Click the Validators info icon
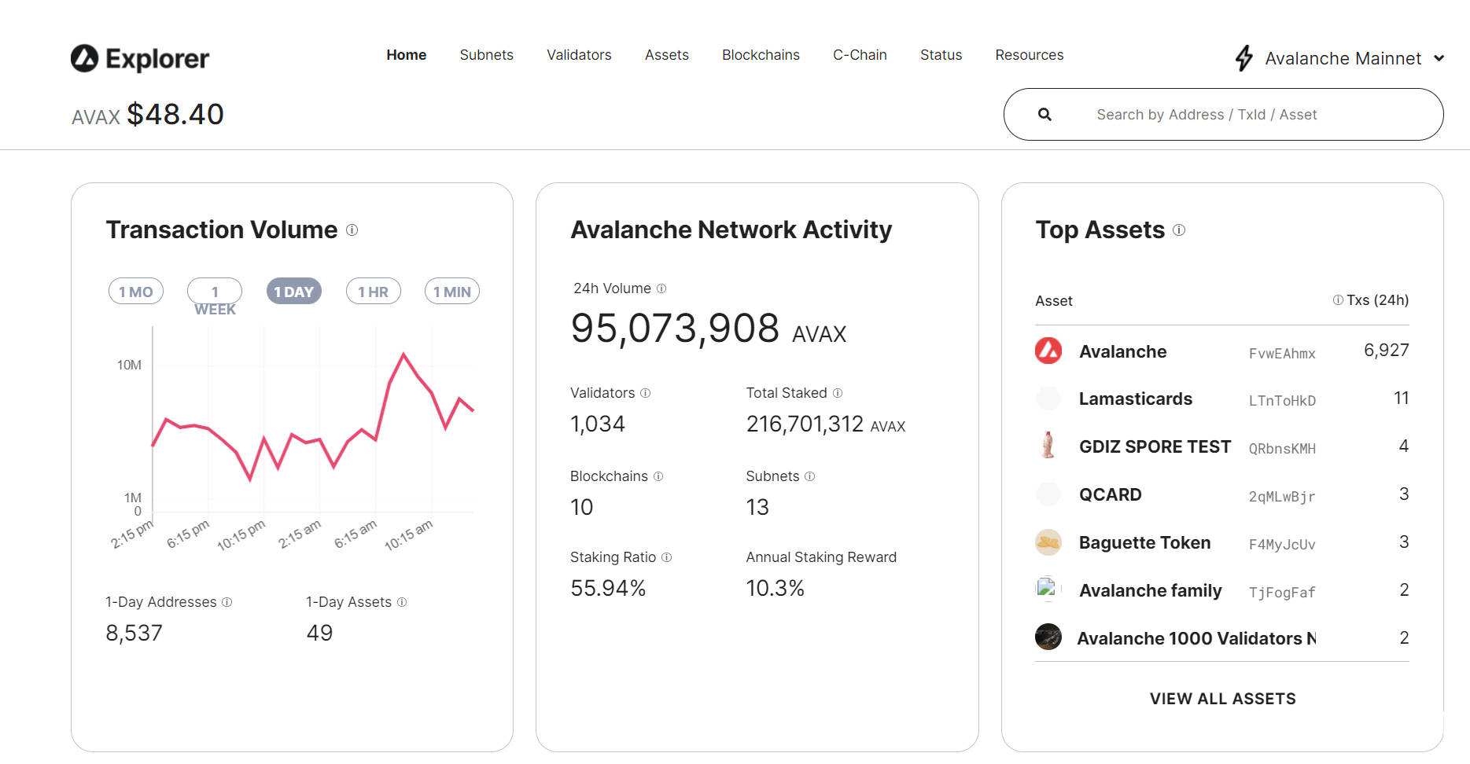Screen dimensions: 1470x764 tap(646, 393)
